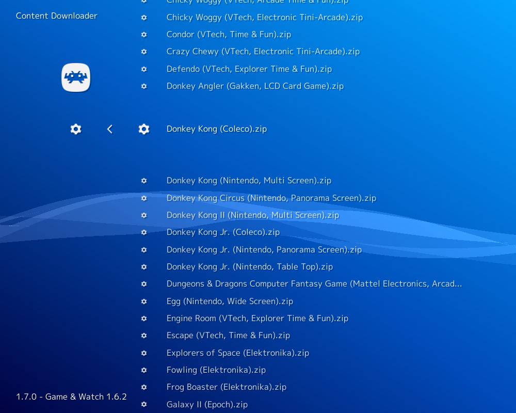This screenshot has width=516, height=413.
Task: Choose 'Donkey Kong Jr. (Nintendo, Table Top).zip'
Action: tap(249, 267)
